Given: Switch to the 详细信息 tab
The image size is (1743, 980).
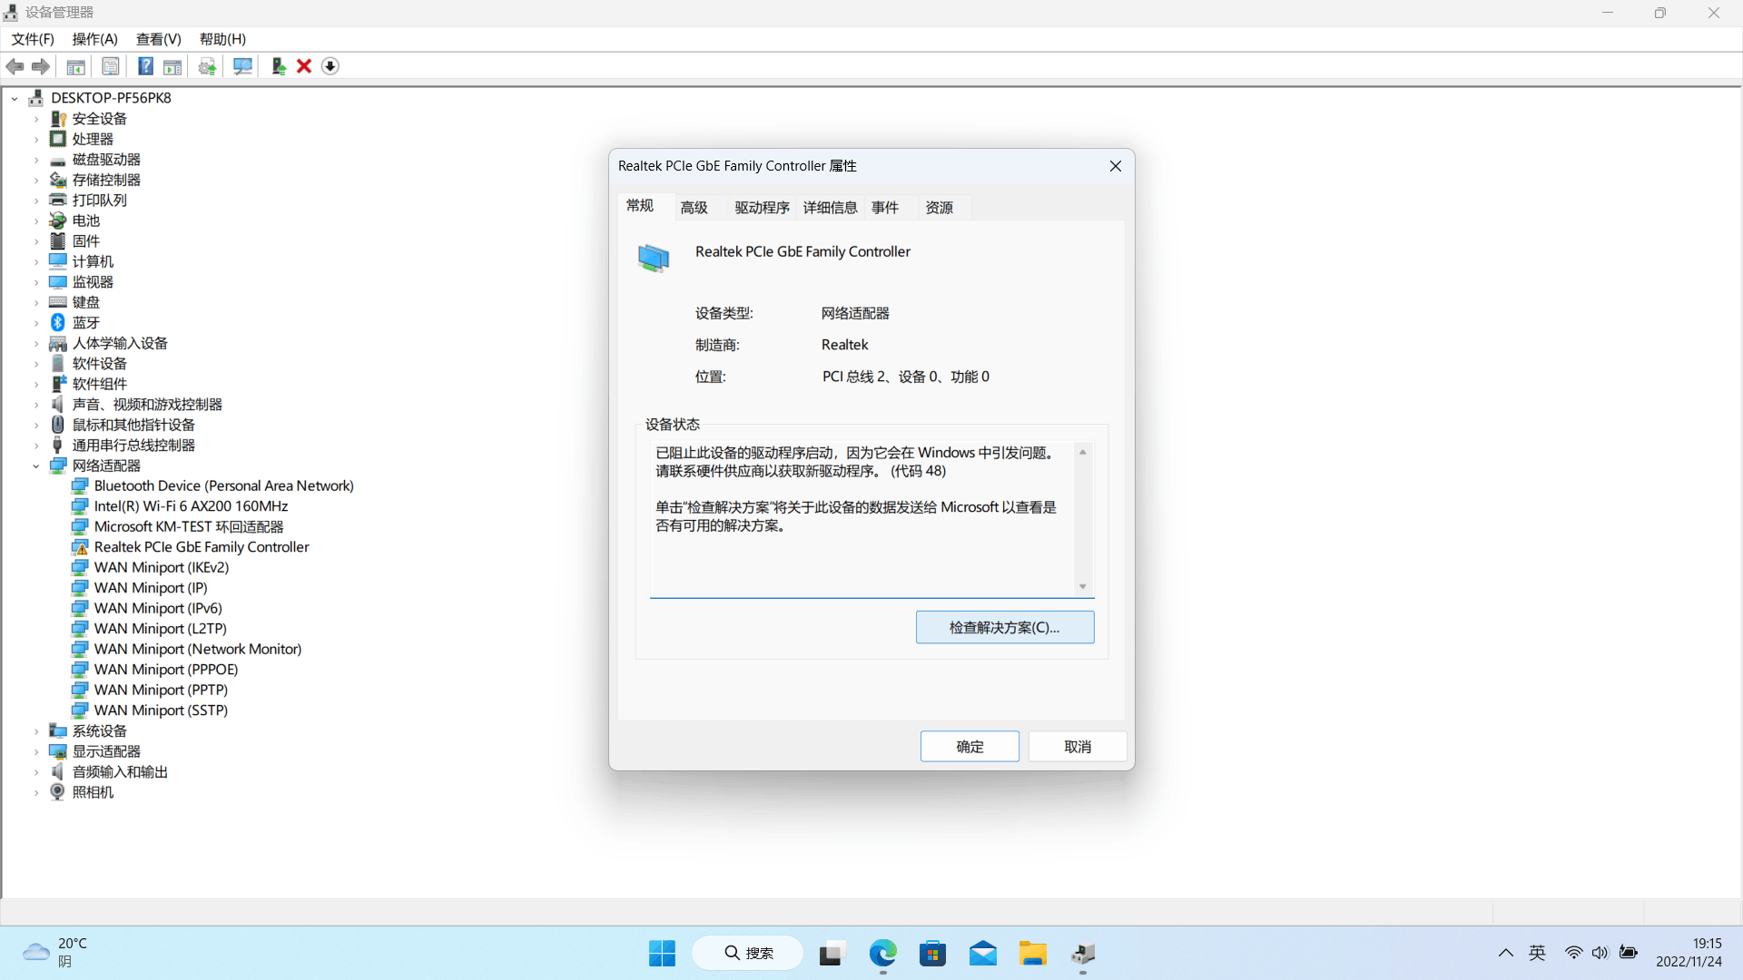Looking at the screenshot, I should coord(830,208).
